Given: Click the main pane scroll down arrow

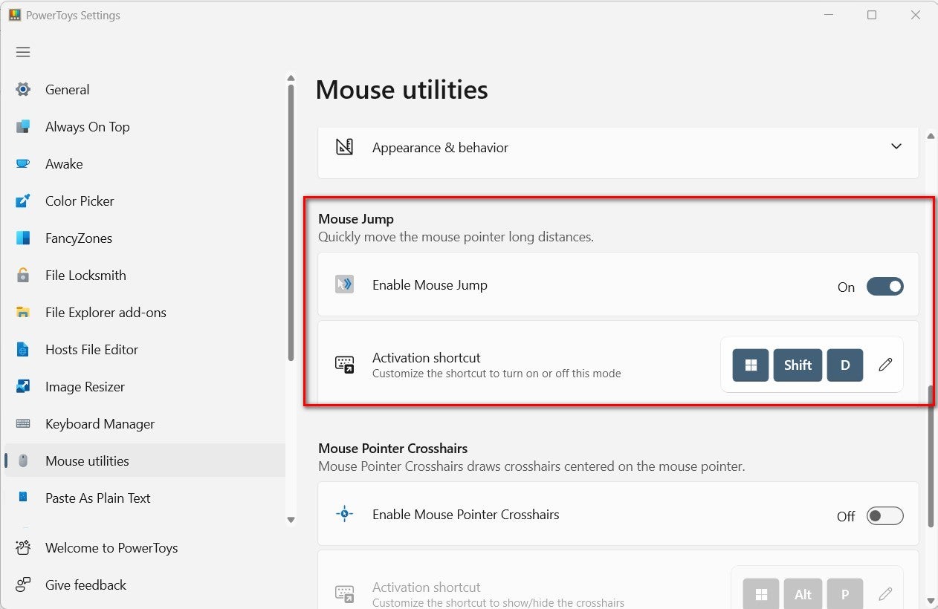Looking at the screenshot, I should (x=931, y=600).
